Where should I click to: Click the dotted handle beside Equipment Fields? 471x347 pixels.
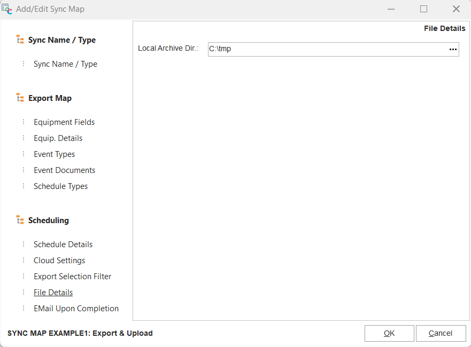click(x=24, y=122)
